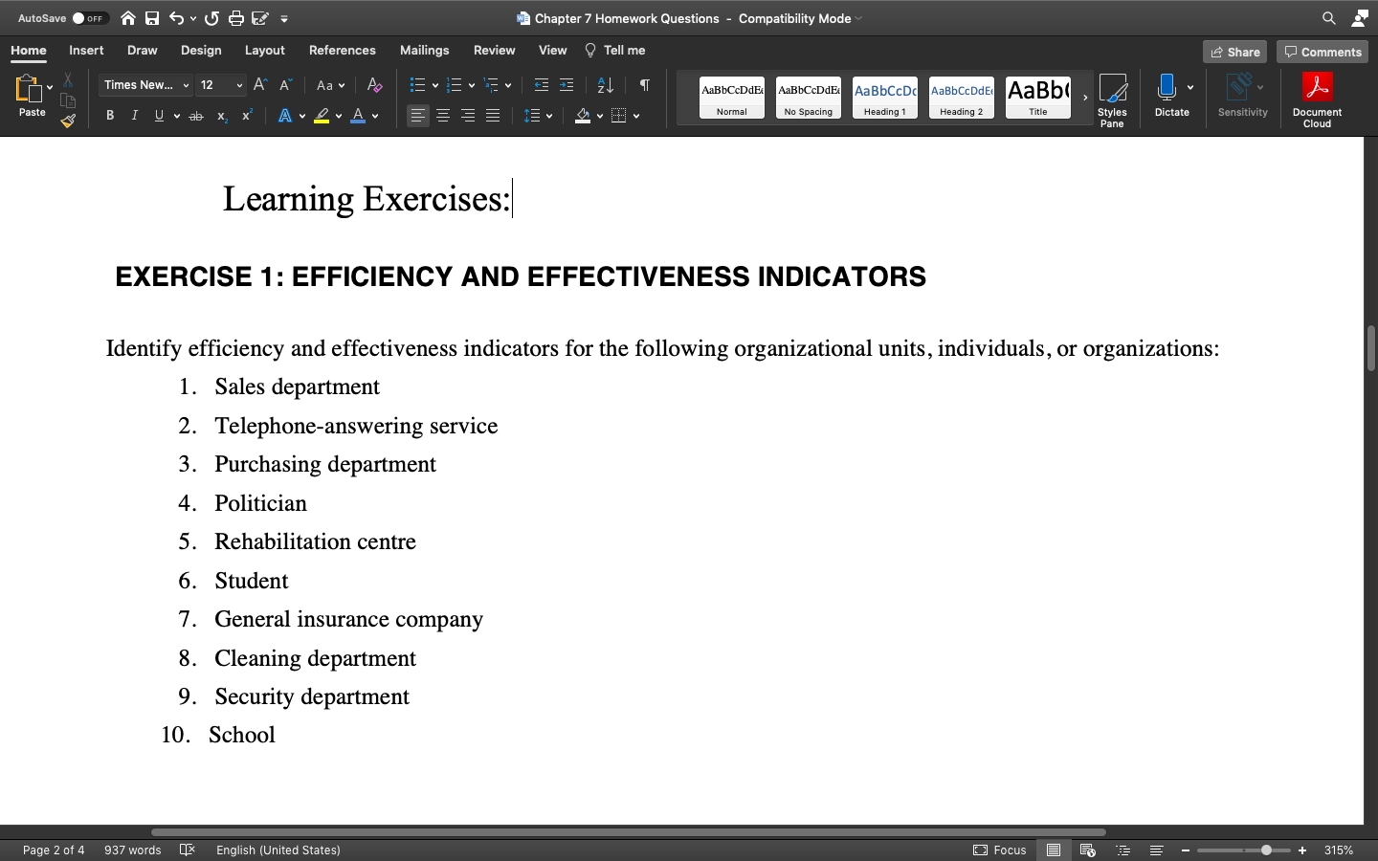Viewport: 1378px width, 861px height.
Task: Save the document with the floppy icon
Action: 152,18
